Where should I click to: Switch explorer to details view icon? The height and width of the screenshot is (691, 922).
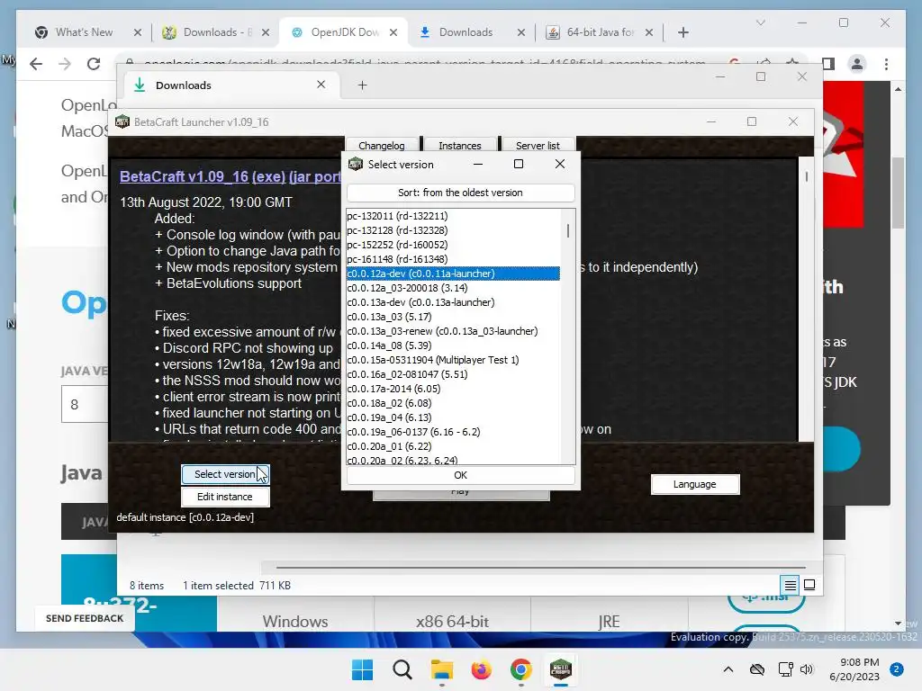(x=791, y=585)
